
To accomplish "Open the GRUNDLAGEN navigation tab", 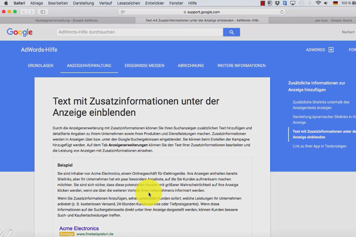I will [41, 65].
